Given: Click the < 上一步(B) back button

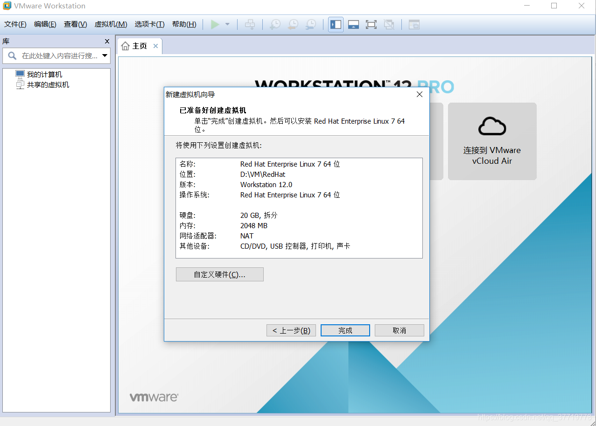Looking at the screenshot, I should tap(291, 330).
